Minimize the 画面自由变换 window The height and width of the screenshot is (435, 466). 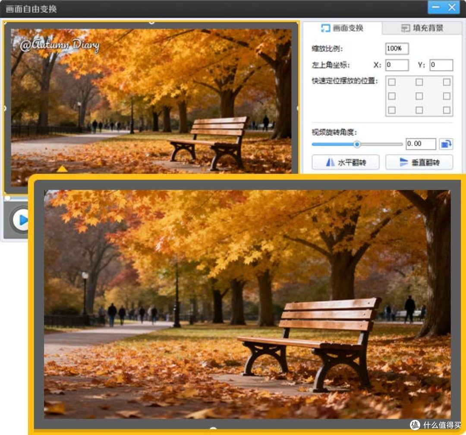[435, 7]
